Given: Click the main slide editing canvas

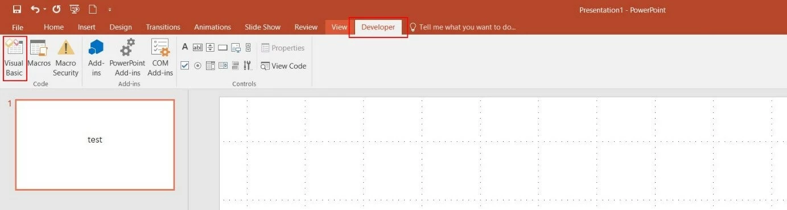Looking at the screenshot, I should point(503,153).
